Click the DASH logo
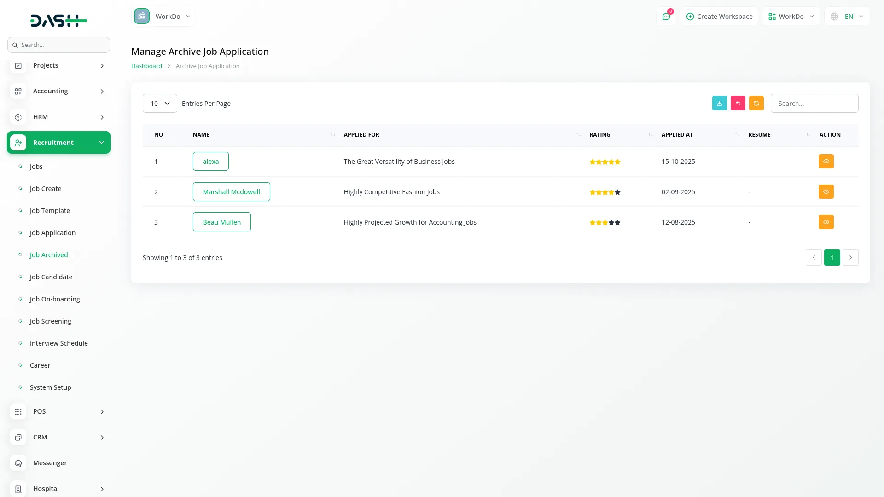 [58, 20]
